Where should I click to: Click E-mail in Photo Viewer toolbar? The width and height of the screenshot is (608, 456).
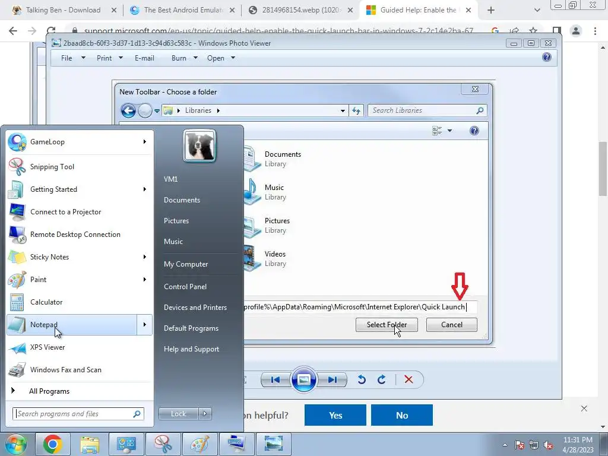pos(144,58)
